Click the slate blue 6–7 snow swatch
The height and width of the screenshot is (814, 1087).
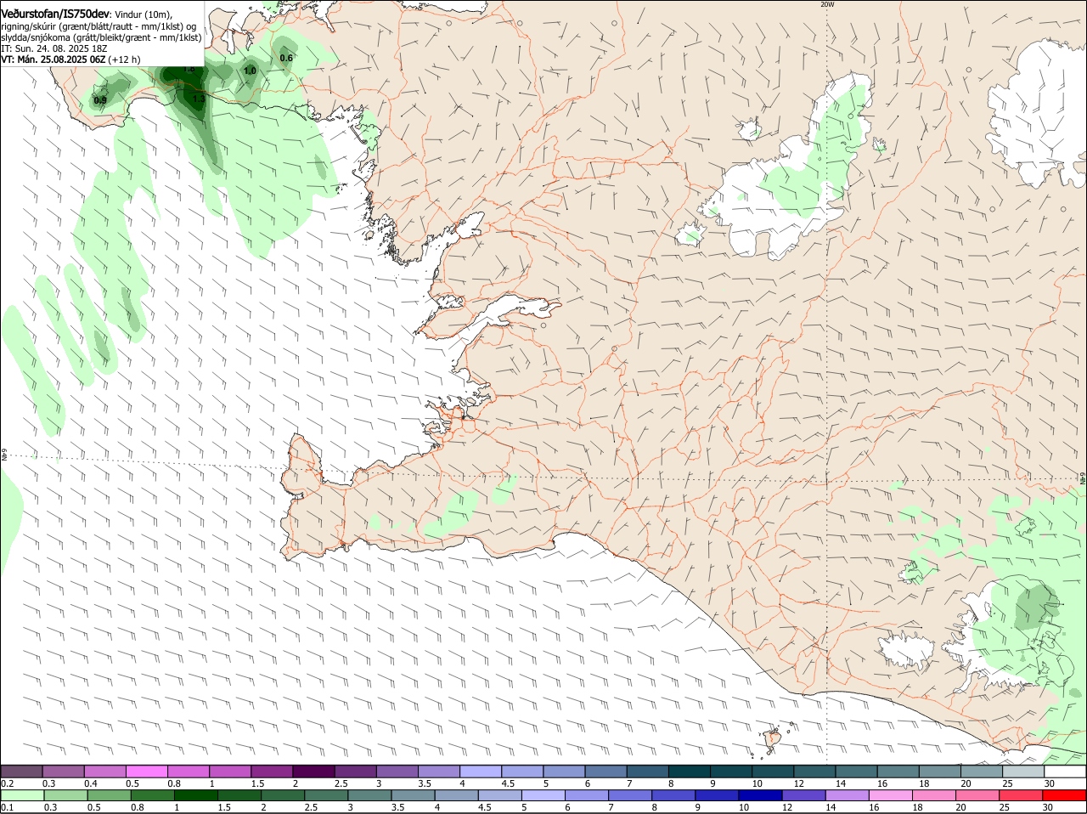(x=606, y=772)
